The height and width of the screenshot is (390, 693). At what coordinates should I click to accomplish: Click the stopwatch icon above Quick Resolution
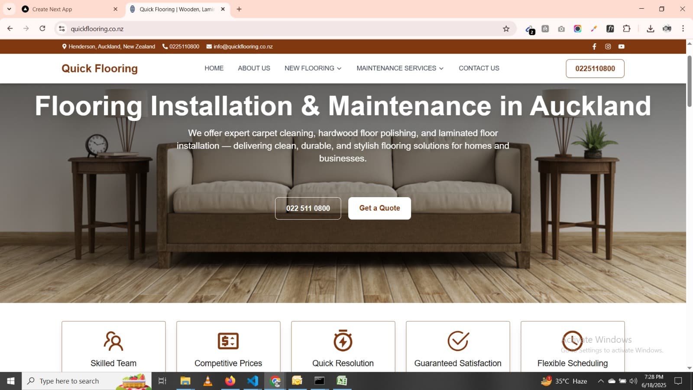(343, 341)
